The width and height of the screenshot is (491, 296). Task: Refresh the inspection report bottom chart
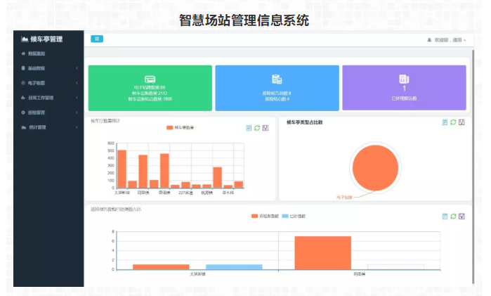(453, 217)
